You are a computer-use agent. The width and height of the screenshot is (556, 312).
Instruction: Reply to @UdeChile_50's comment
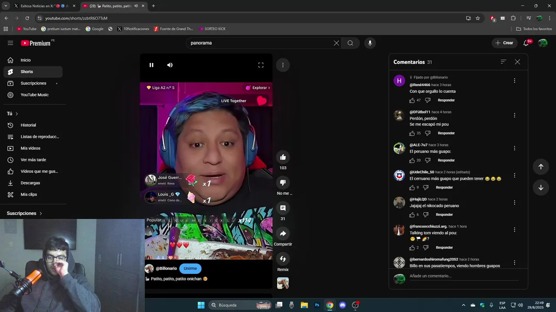point(444,188)
